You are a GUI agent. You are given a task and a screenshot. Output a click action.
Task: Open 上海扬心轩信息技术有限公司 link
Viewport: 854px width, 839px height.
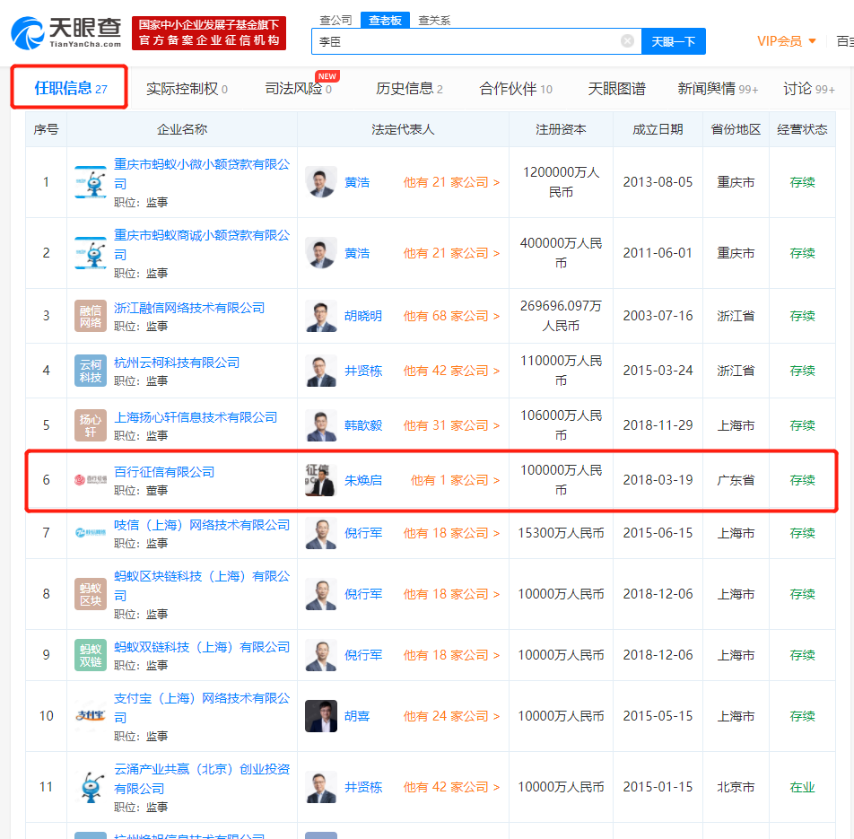196,417
